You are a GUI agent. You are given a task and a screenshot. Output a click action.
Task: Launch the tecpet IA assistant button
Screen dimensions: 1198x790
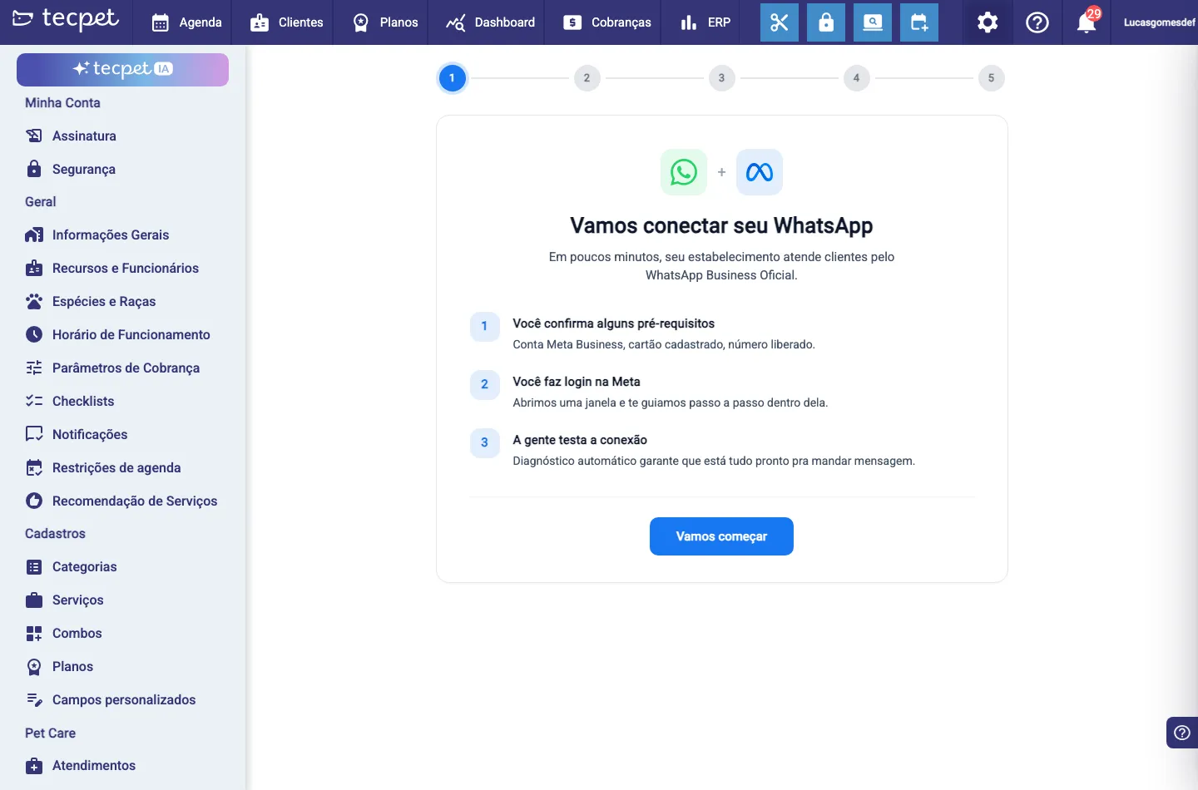point(122,69)
